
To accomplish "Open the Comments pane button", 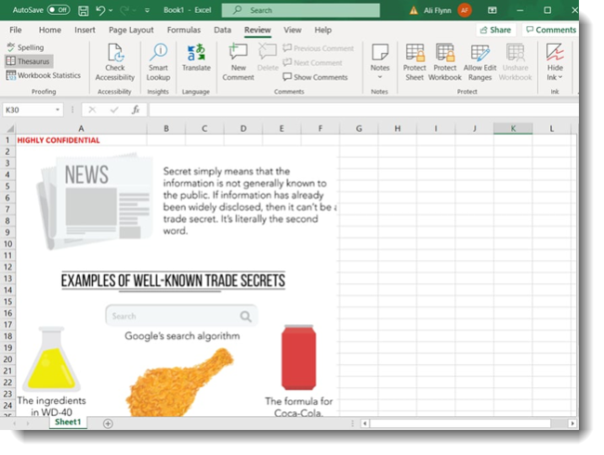I will pos(550,30).
